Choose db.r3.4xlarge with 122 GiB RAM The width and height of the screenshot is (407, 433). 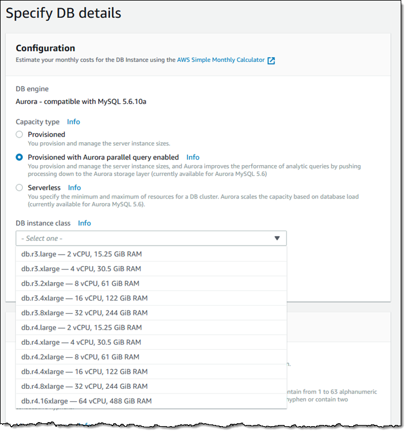click(83, 298)
